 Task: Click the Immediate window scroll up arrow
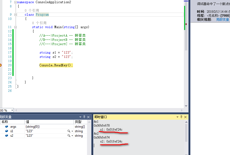pos(186,122)
